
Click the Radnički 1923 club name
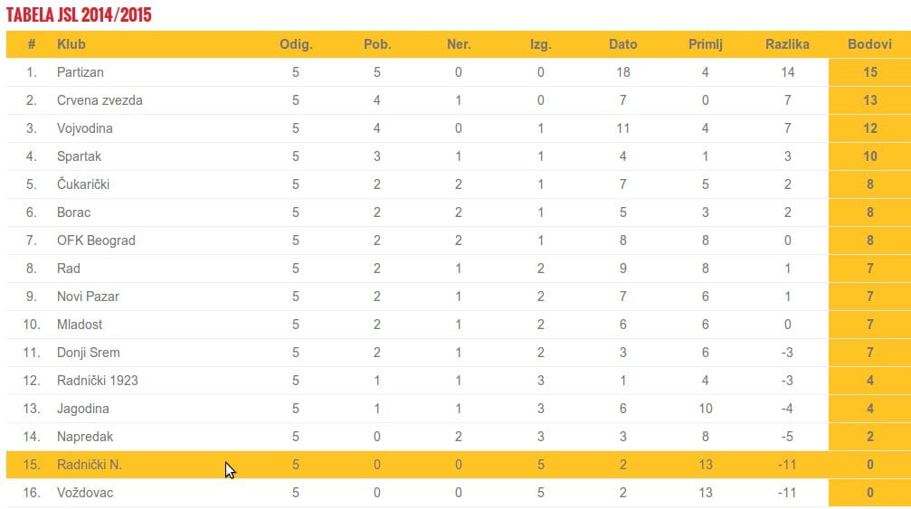[98, 381]
